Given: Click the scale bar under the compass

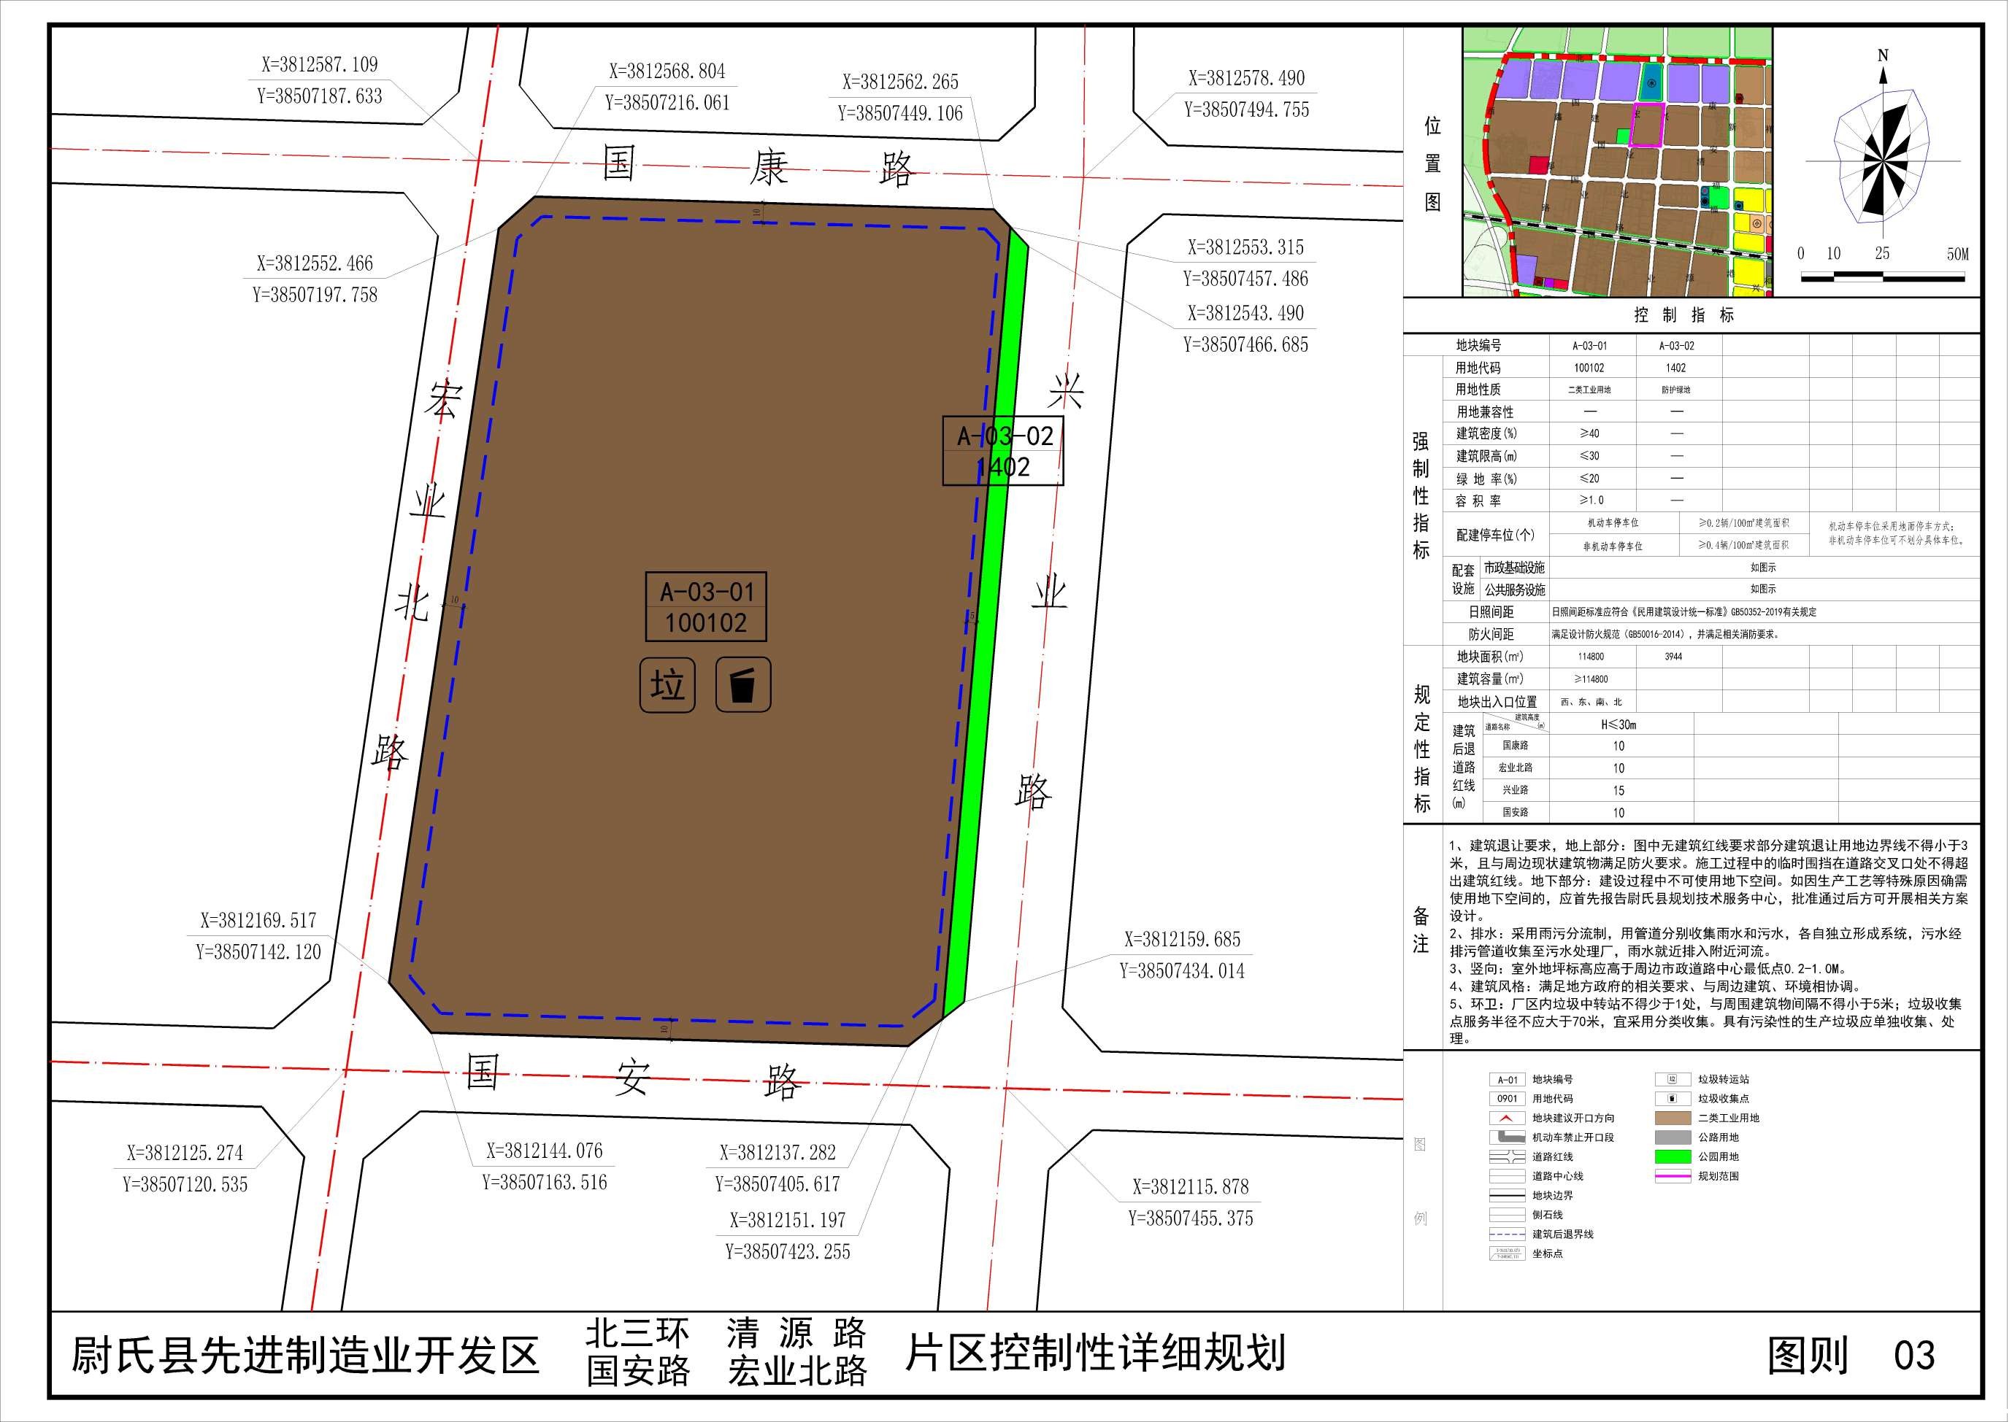Looking at the screenshot, I should [1884, 277].
